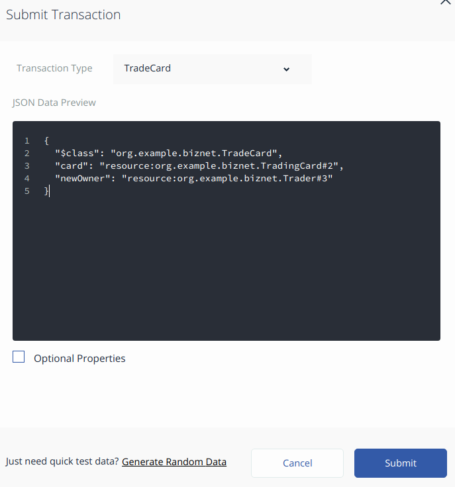Click the org.example.biznet.TradeCard class value
The image size is (455, 487).
(194, 154)
